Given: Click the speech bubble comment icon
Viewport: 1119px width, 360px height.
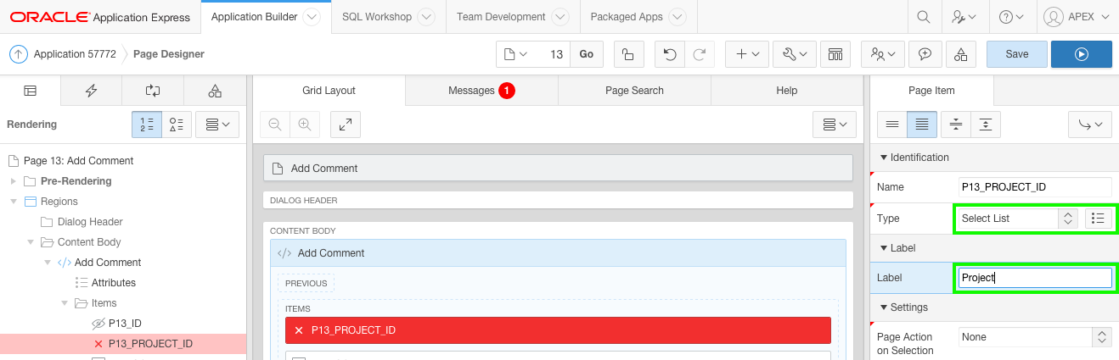Looking at the screenshot, I should (x=925, y=54).
